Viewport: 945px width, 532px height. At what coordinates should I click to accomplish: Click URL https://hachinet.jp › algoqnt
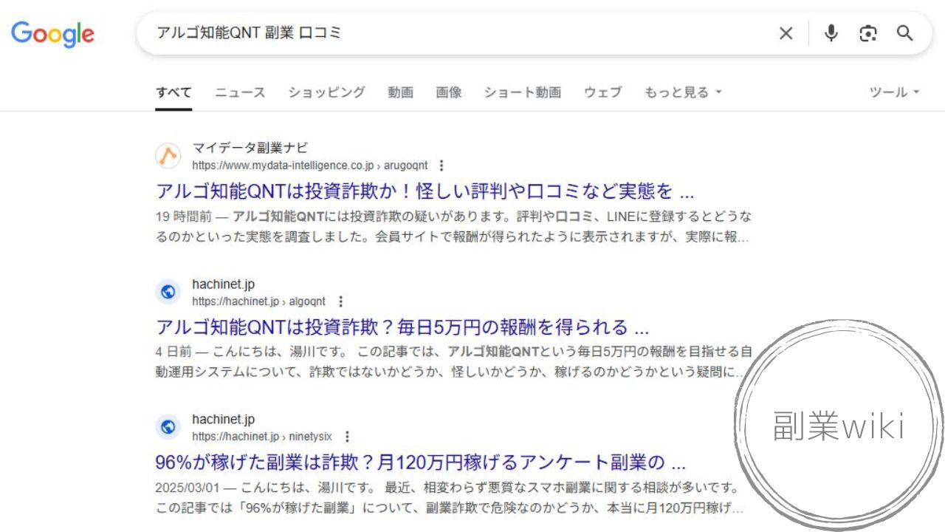tap(258, 301)
